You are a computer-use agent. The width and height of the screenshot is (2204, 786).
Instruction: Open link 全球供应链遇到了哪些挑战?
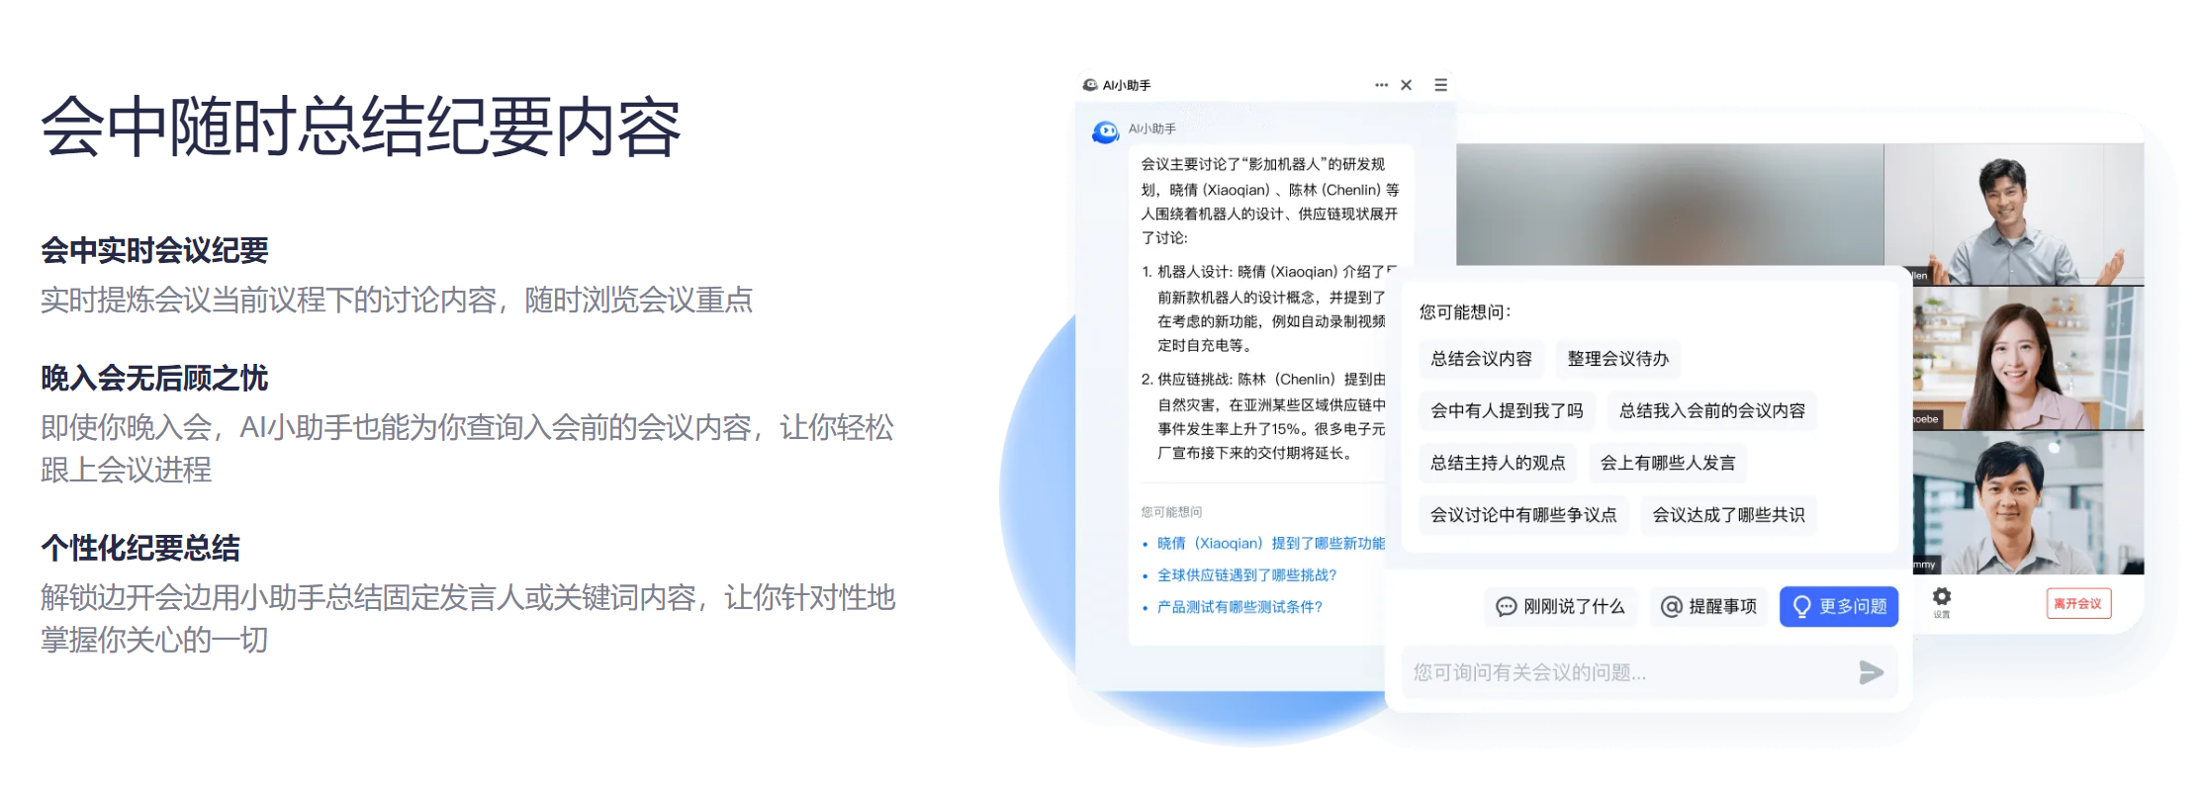pos(1246,574)
